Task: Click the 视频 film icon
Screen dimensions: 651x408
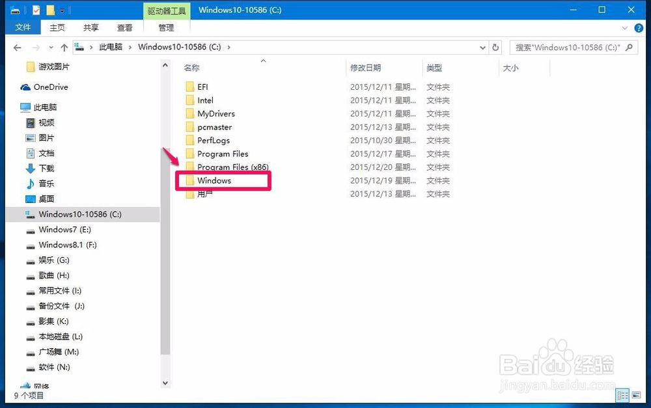Action: click(31, 123)
